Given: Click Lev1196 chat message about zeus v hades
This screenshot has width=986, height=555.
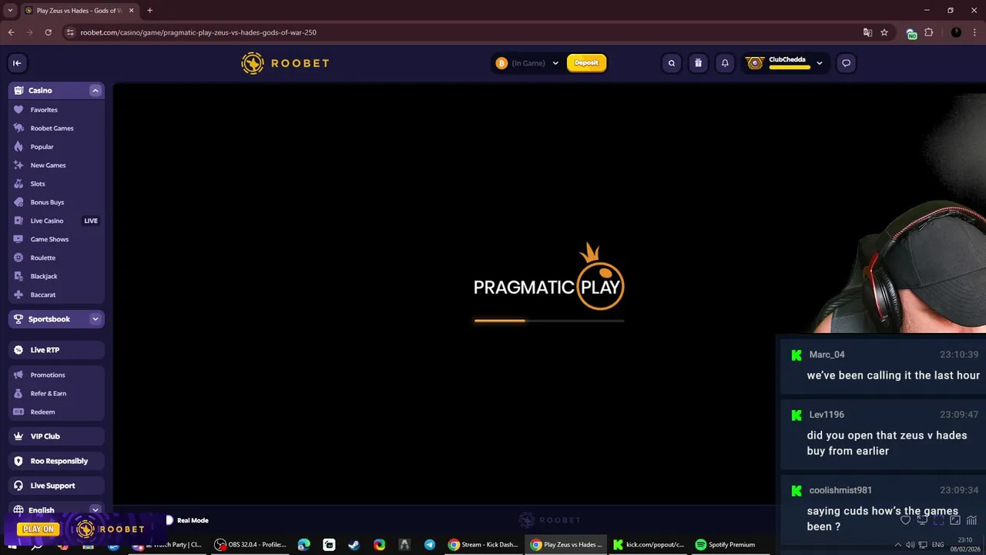Looking at the screenshot, I should tap(884, 434).
